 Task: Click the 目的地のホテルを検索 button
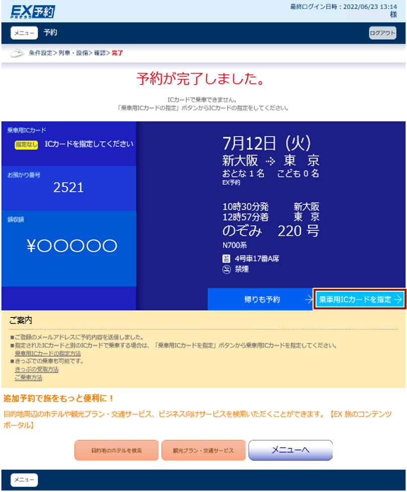117,450
